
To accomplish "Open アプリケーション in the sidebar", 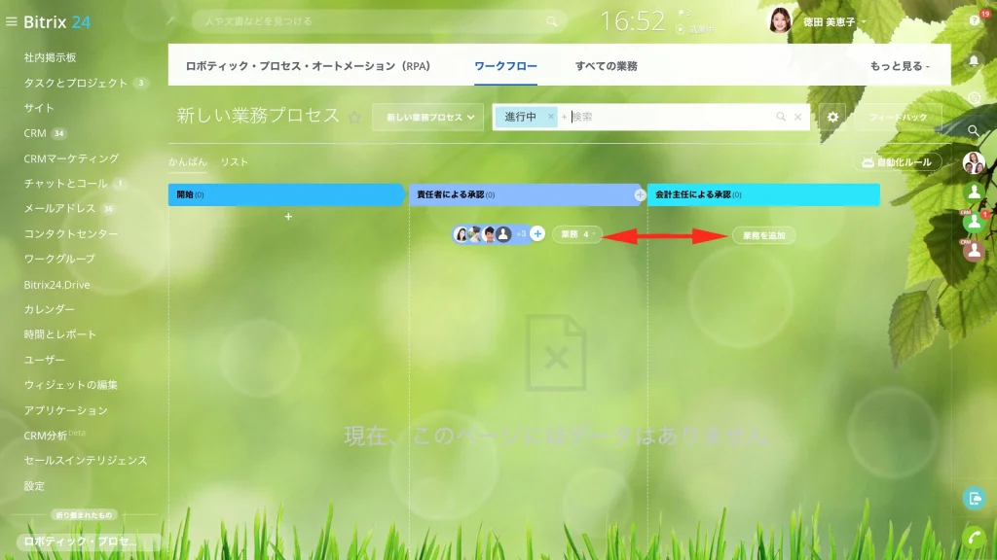I will coord(65,410).
